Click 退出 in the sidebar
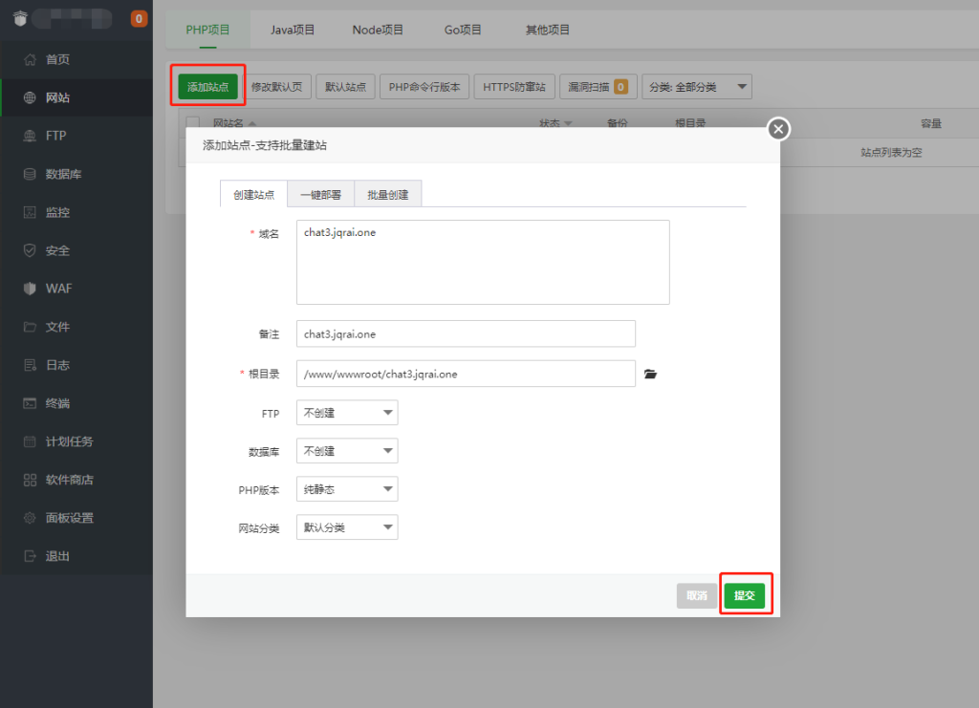This screenshot has width=979, height=708. point(76,556)
